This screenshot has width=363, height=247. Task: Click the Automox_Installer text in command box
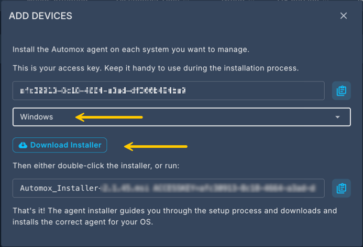coord(60,188)
